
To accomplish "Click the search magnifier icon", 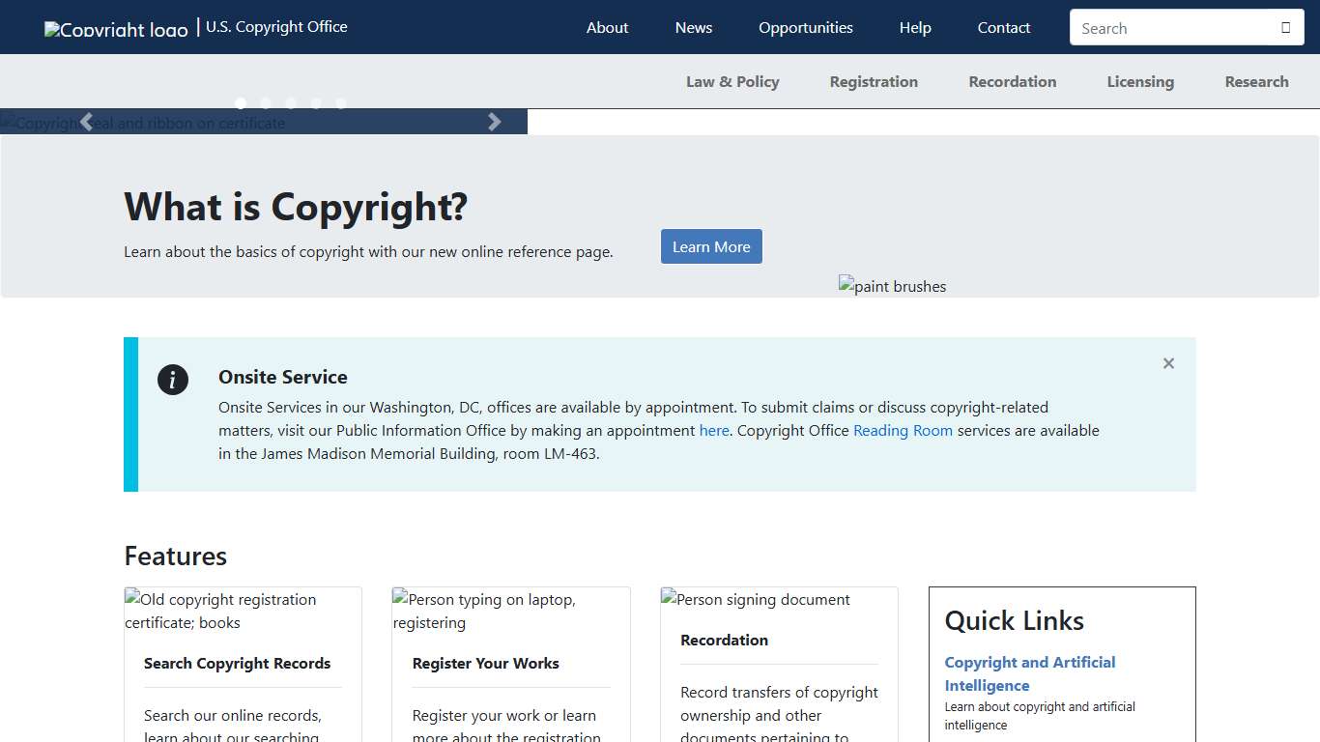I will (x=1286, y=27).
